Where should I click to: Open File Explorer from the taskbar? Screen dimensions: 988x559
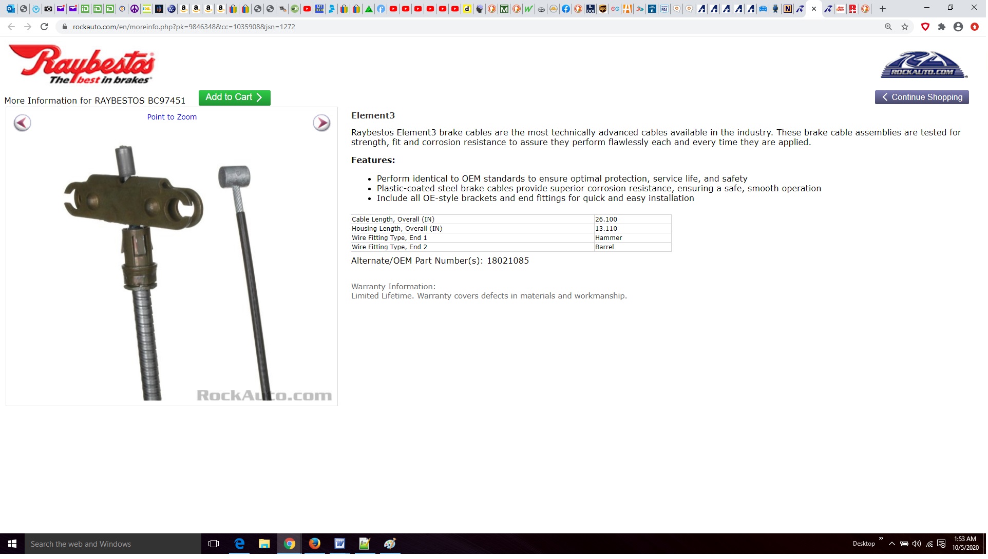tap(264, 545)
